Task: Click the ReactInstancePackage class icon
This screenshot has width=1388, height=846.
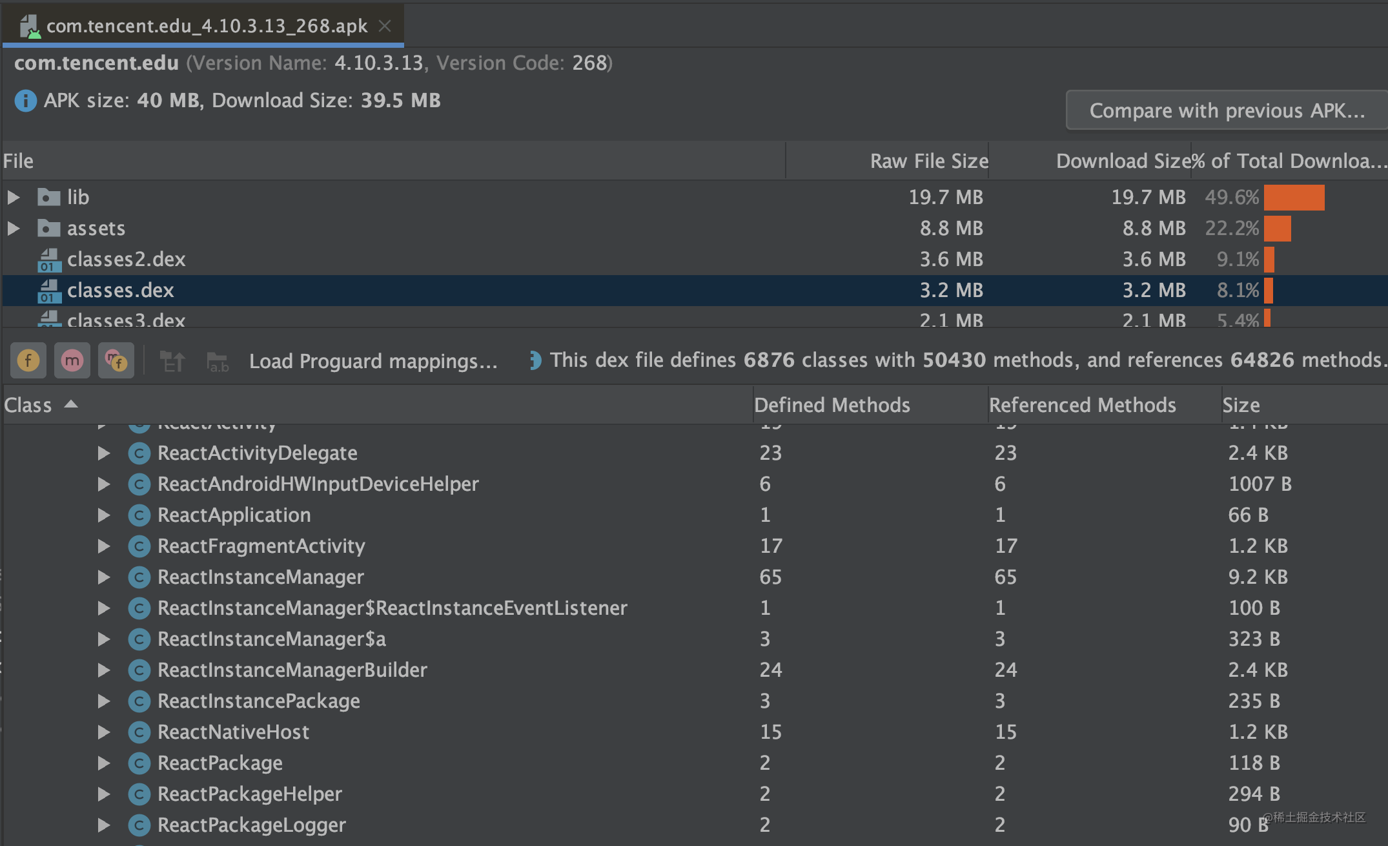Action: 139,701
